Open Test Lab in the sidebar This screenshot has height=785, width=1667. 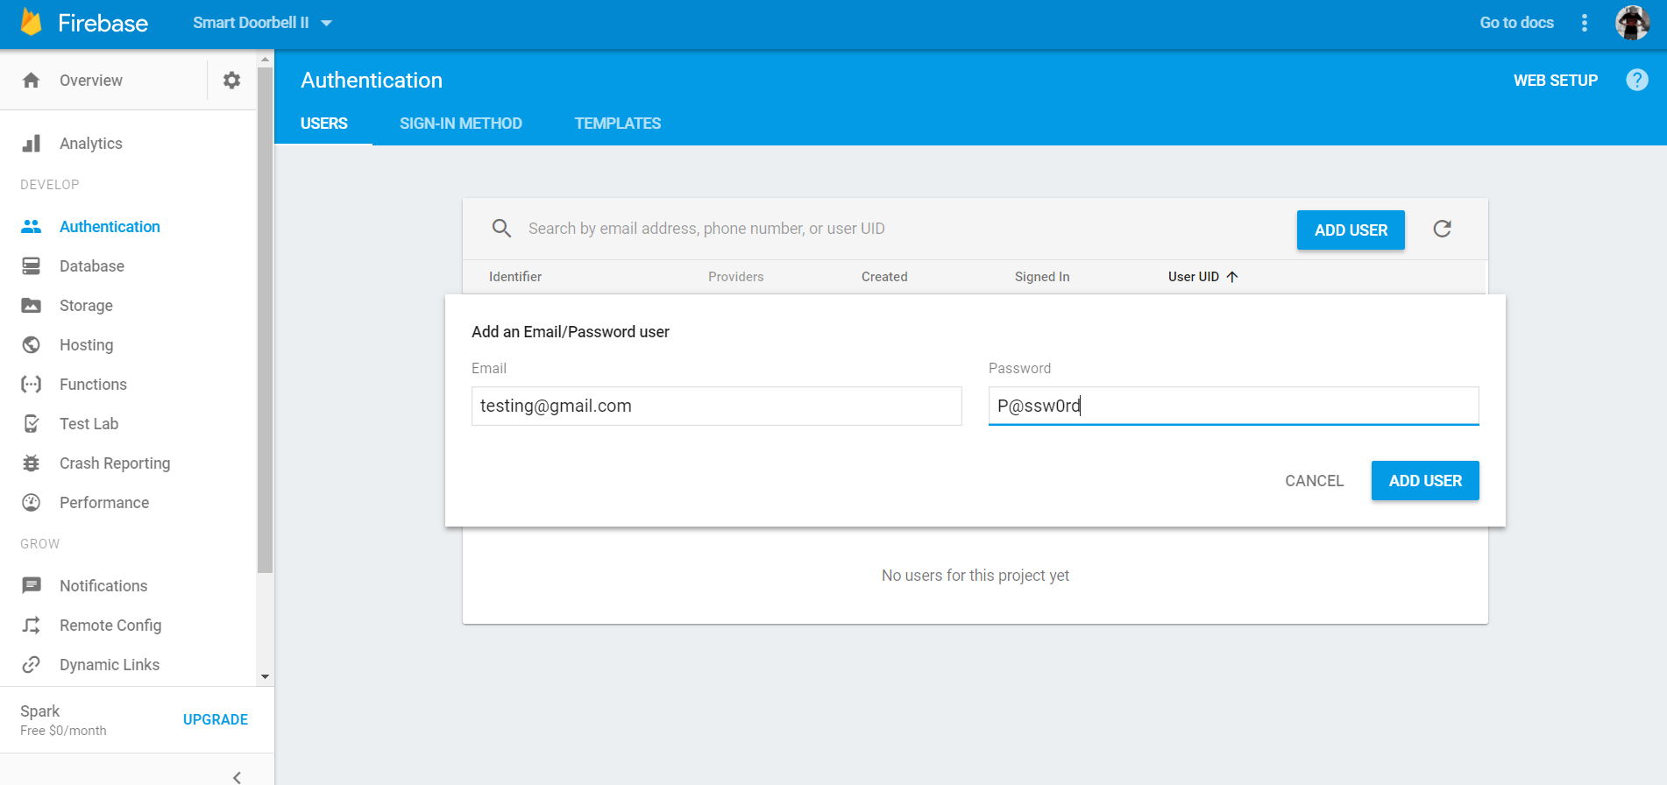click(89, 424)
